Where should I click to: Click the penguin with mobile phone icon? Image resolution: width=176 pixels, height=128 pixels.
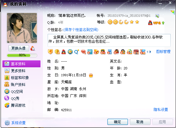click(123, 52)
